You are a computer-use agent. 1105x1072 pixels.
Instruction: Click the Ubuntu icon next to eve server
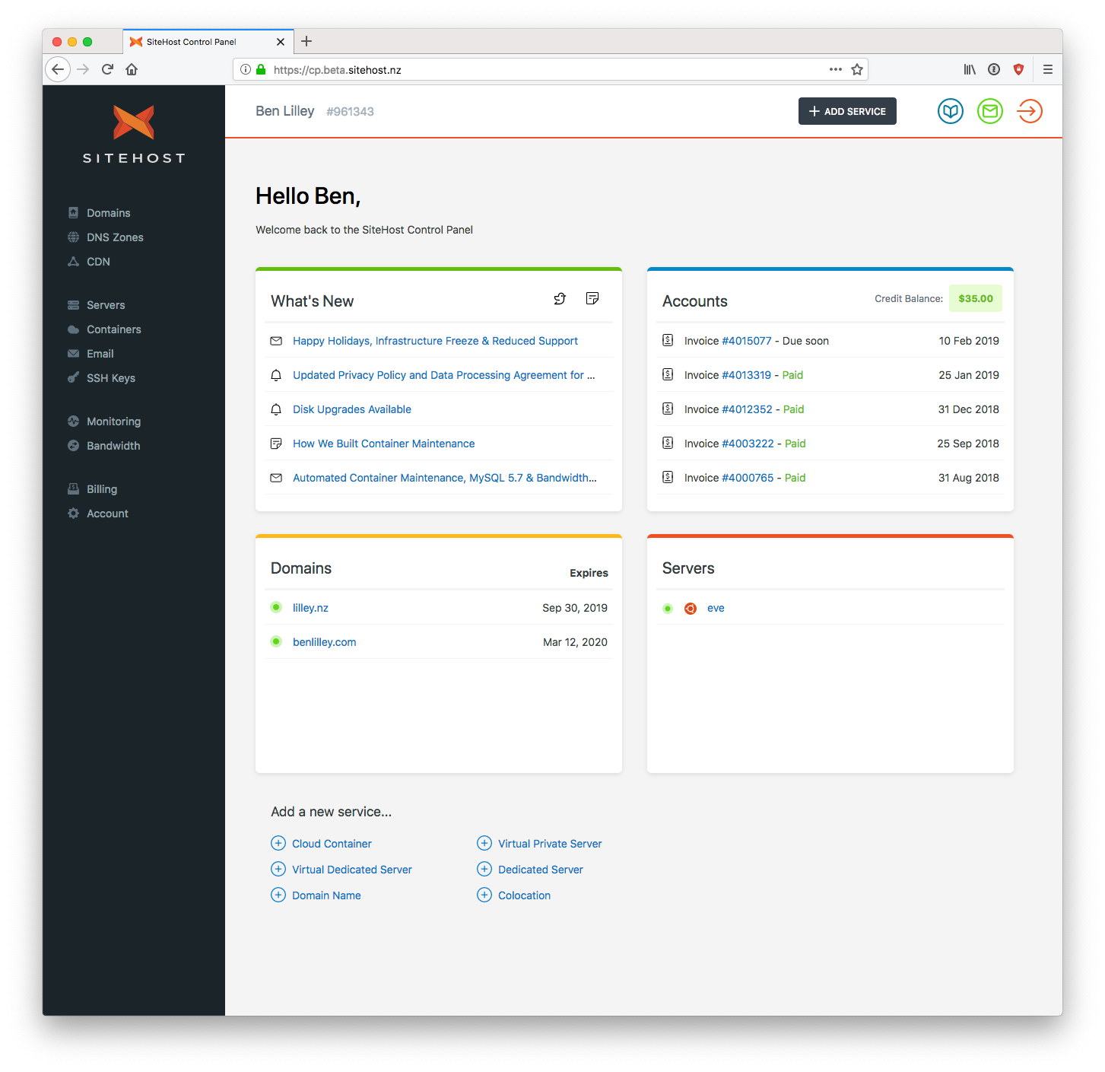click(691, 609)
